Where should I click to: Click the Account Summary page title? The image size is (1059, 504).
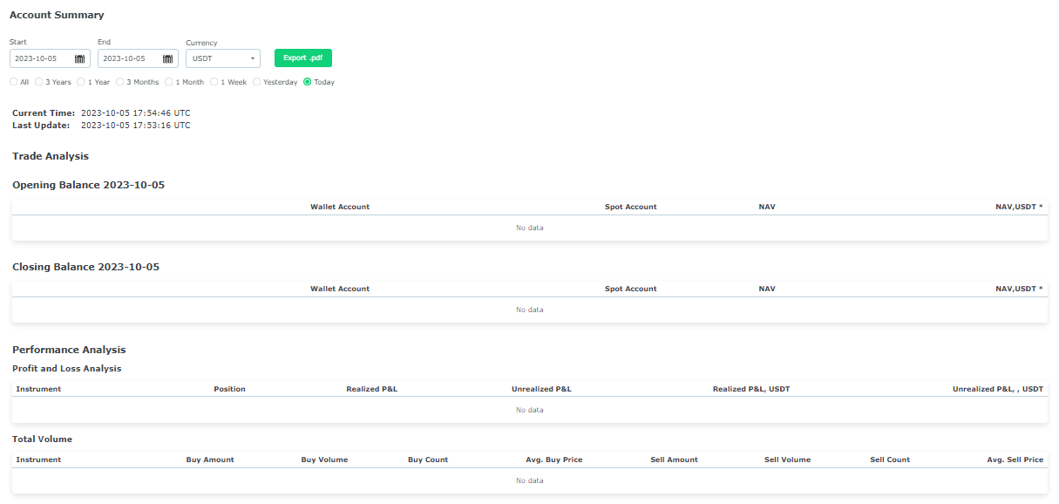coord(57,15)
